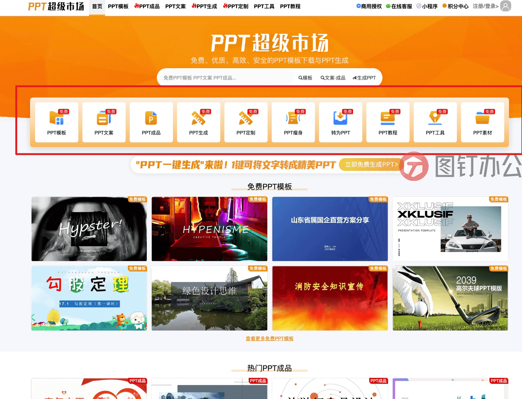
Task: Focus the PPT search input field
Action: point(226,78)
